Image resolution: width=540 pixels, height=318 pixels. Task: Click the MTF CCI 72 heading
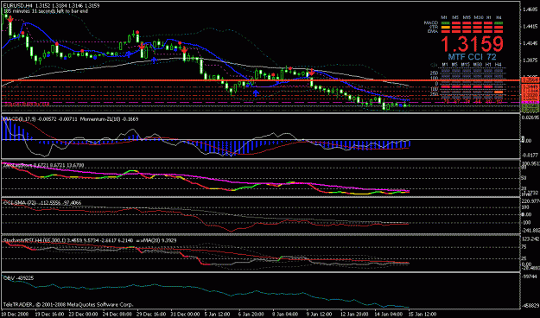[472, 57]
